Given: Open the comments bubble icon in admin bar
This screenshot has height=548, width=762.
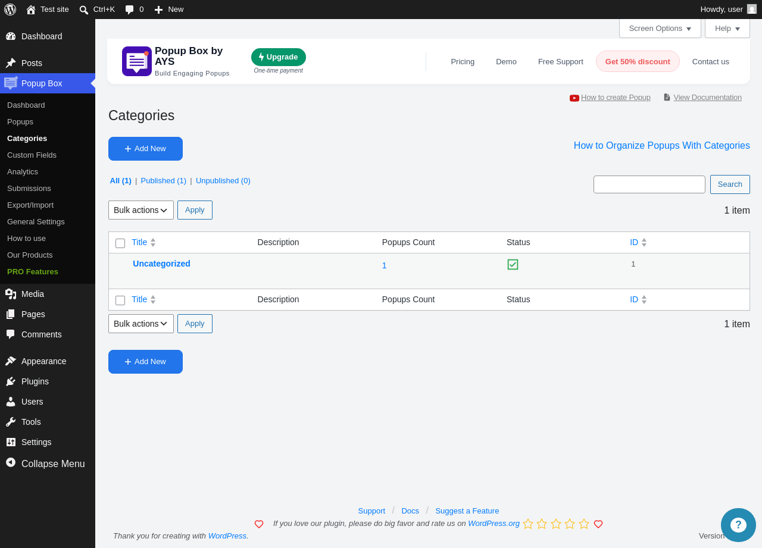Looking at the screenshot, I should (129, 10).
